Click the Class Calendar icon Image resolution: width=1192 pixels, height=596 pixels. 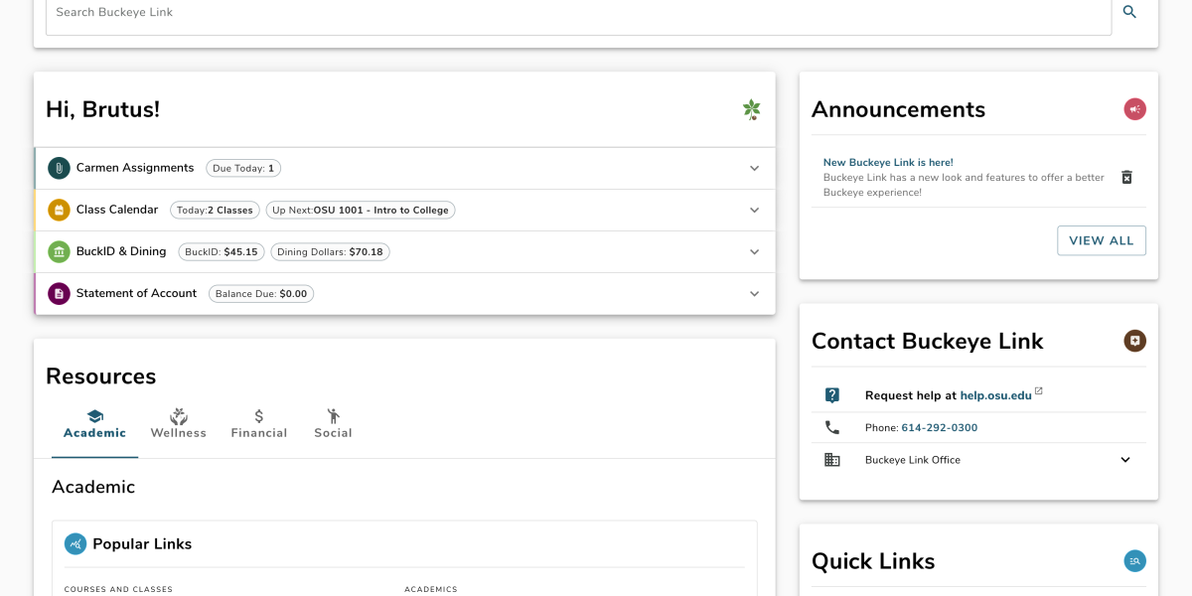(59, 210)
